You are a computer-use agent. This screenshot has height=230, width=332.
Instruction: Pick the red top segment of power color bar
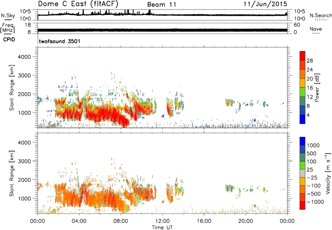(303, 56)
